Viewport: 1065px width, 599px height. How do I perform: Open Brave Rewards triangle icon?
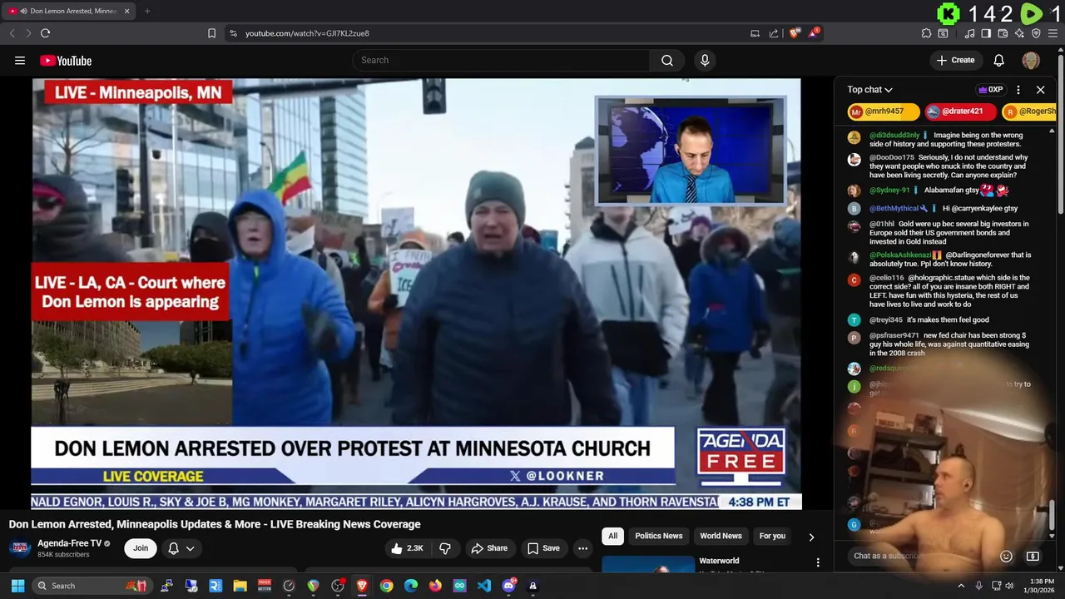coord(815,33)
